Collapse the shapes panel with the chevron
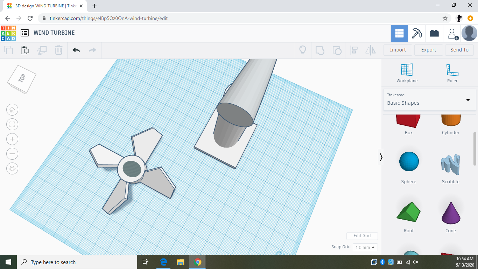The image size is (478, 269). point(381,157)
